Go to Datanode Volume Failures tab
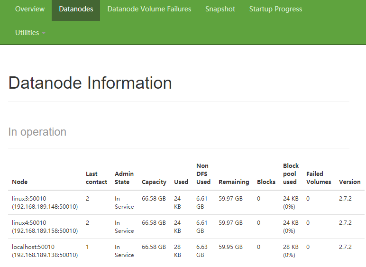Viewport: 366px width, 267px height. pyautogui.click(x=149, y=9)
